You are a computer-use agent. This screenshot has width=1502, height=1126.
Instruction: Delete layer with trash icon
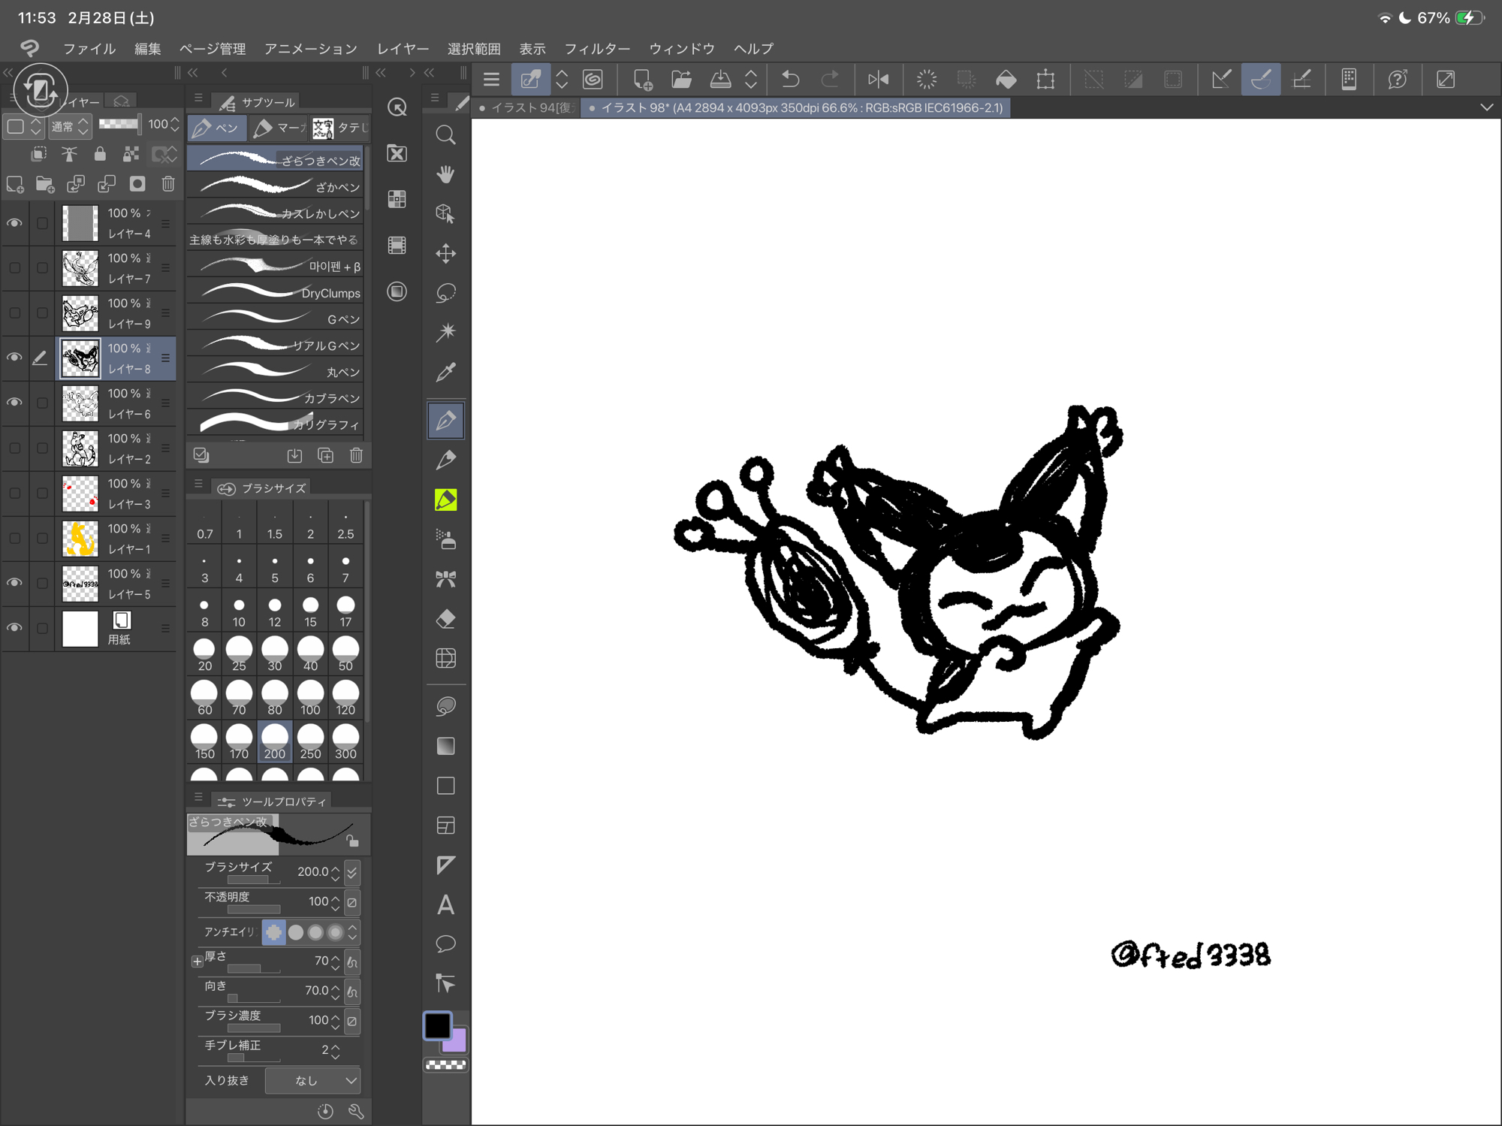coord(168,184)
